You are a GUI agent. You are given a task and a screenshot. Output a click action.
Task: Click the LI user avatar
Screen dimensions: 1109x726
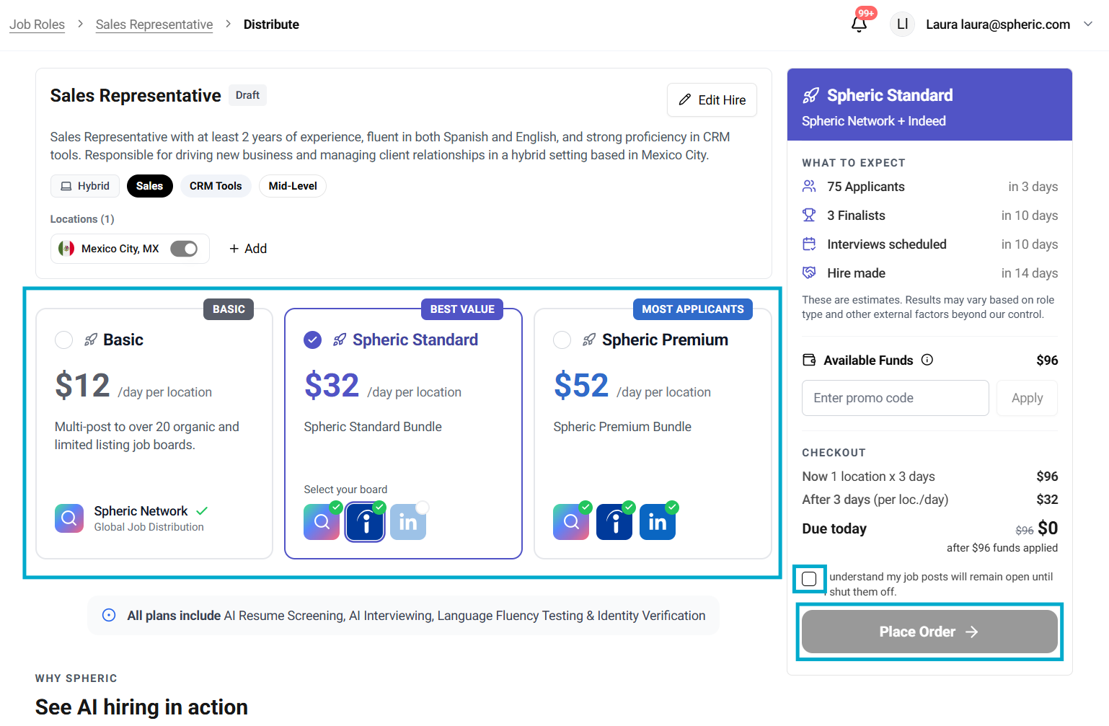pyautogui.click(x=902, y=25)
